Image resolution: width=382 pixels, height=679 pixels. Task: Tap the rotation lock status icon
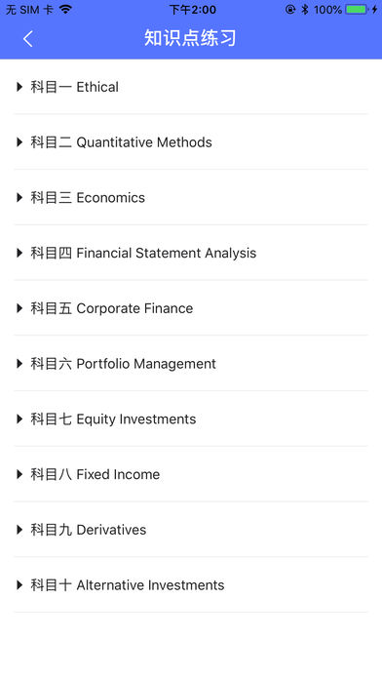click(290, 9)
